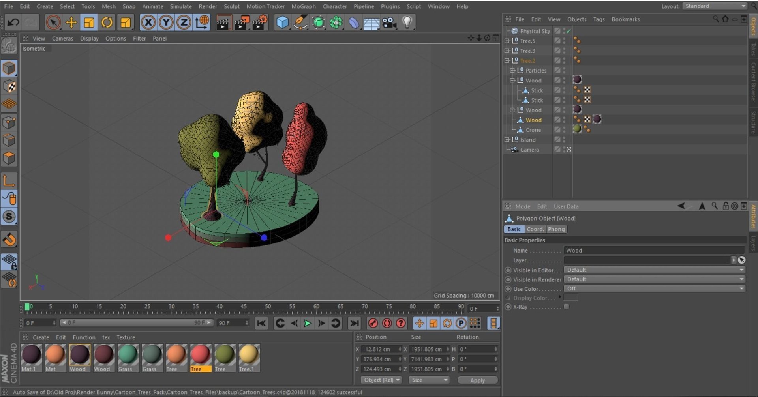Click the Floor environment icon
Image resolution: width=758 pixels, height=397 pixels.
coord(371,22)
